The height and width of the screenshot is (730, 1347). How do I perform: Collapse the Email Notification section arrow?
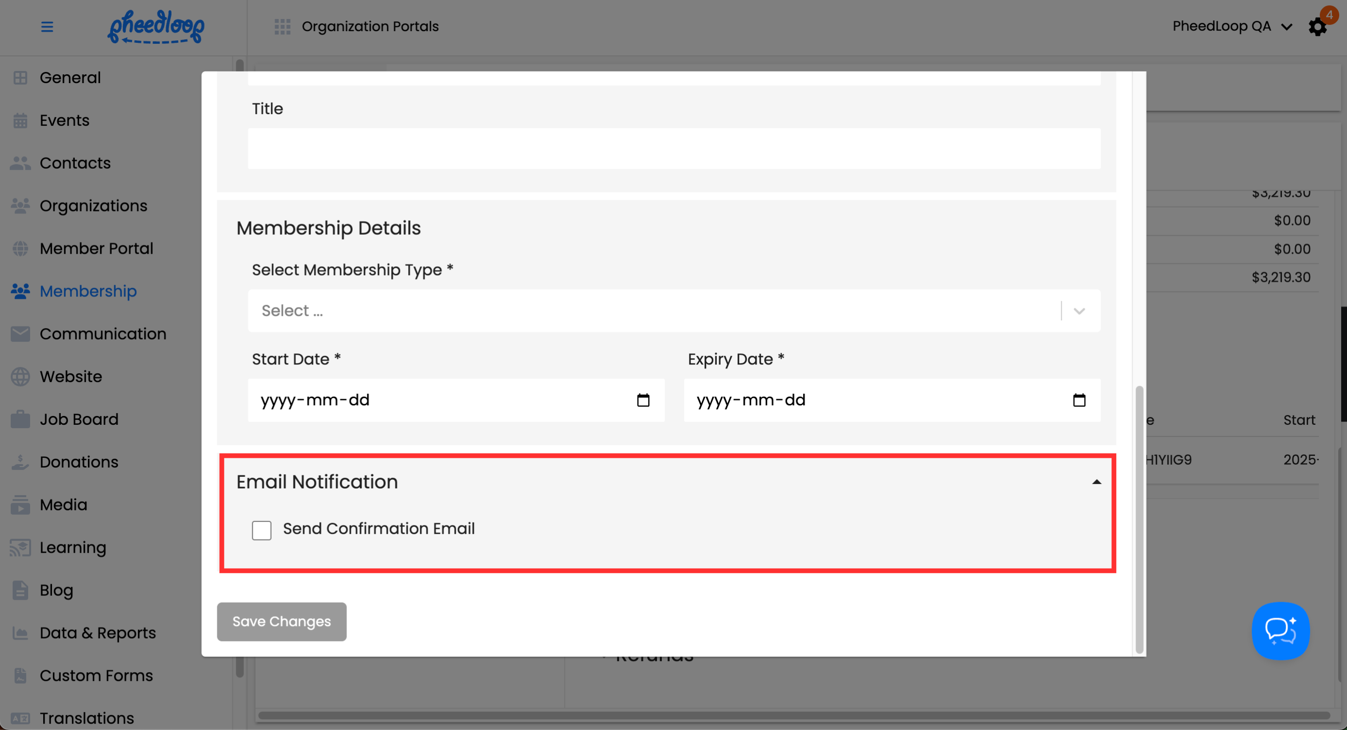pyautogui.click(x=1097, y=482)
